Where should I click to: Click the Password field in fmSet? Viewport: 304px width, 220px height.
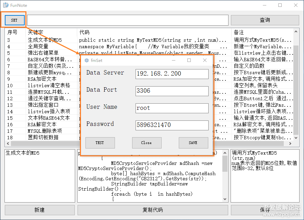172,125
